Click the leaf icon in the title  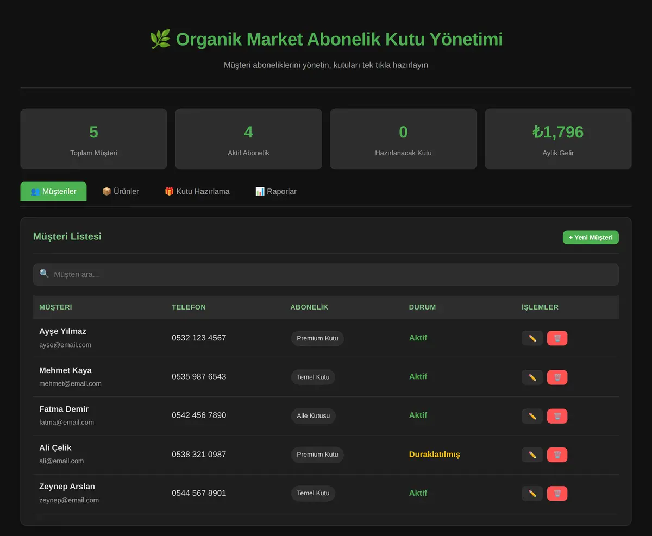coord(160,40)
